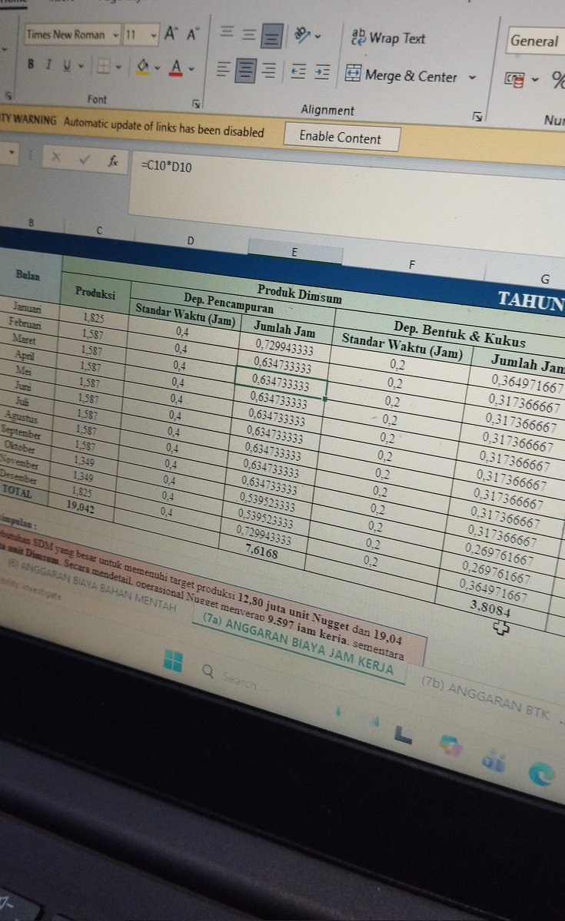Click Increase Indent icon
This screenshot has height=921, width=565.
(322, 72)
